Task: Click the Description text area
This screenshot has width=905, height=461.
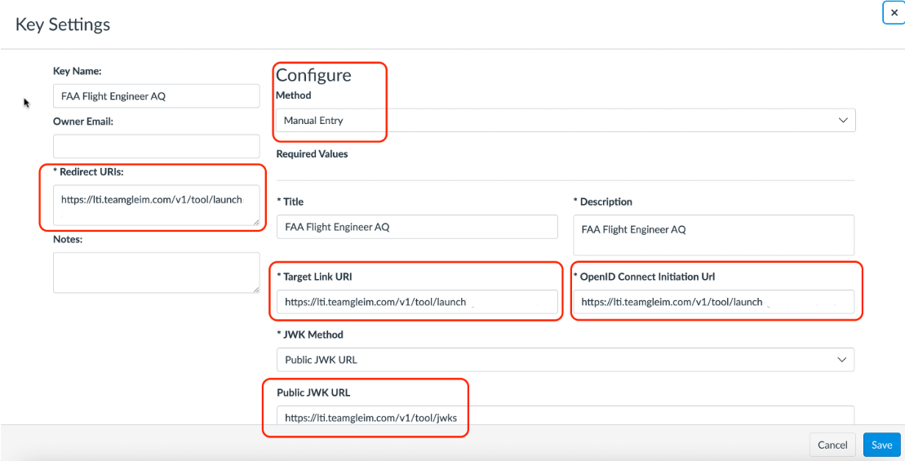Action: [x=713, y=235]
